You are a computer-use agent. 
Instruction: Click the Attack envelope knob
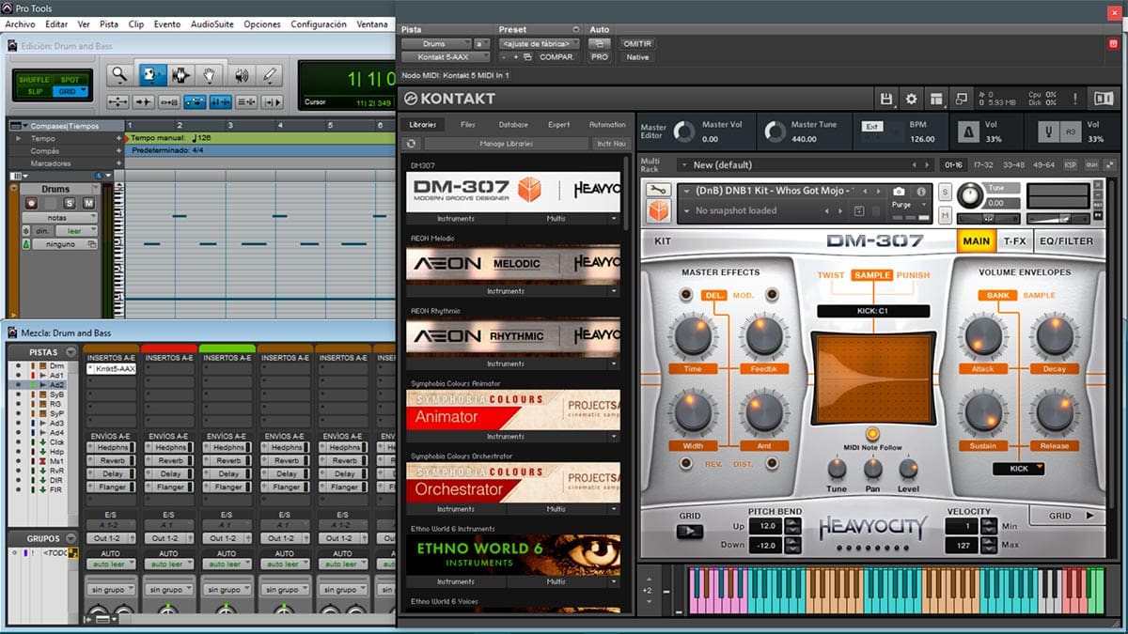(x=983, y=335)
